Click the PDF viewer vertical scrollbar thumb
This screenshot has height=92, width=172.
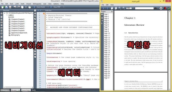click(169, 46)
